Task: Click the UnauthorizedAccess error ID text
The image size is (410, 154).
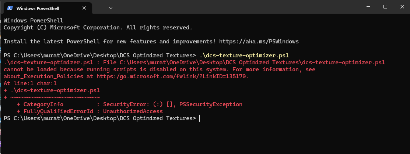Action: click(x=133, y=111)
